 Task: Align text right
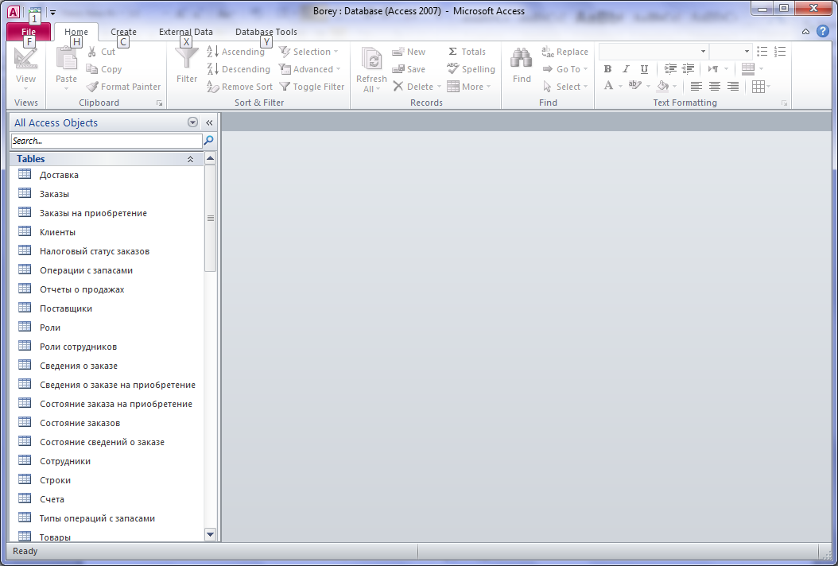coord(733,86)
